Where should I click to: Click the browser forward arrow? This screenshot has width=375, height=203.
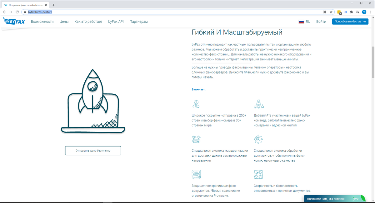coord(11,12)
